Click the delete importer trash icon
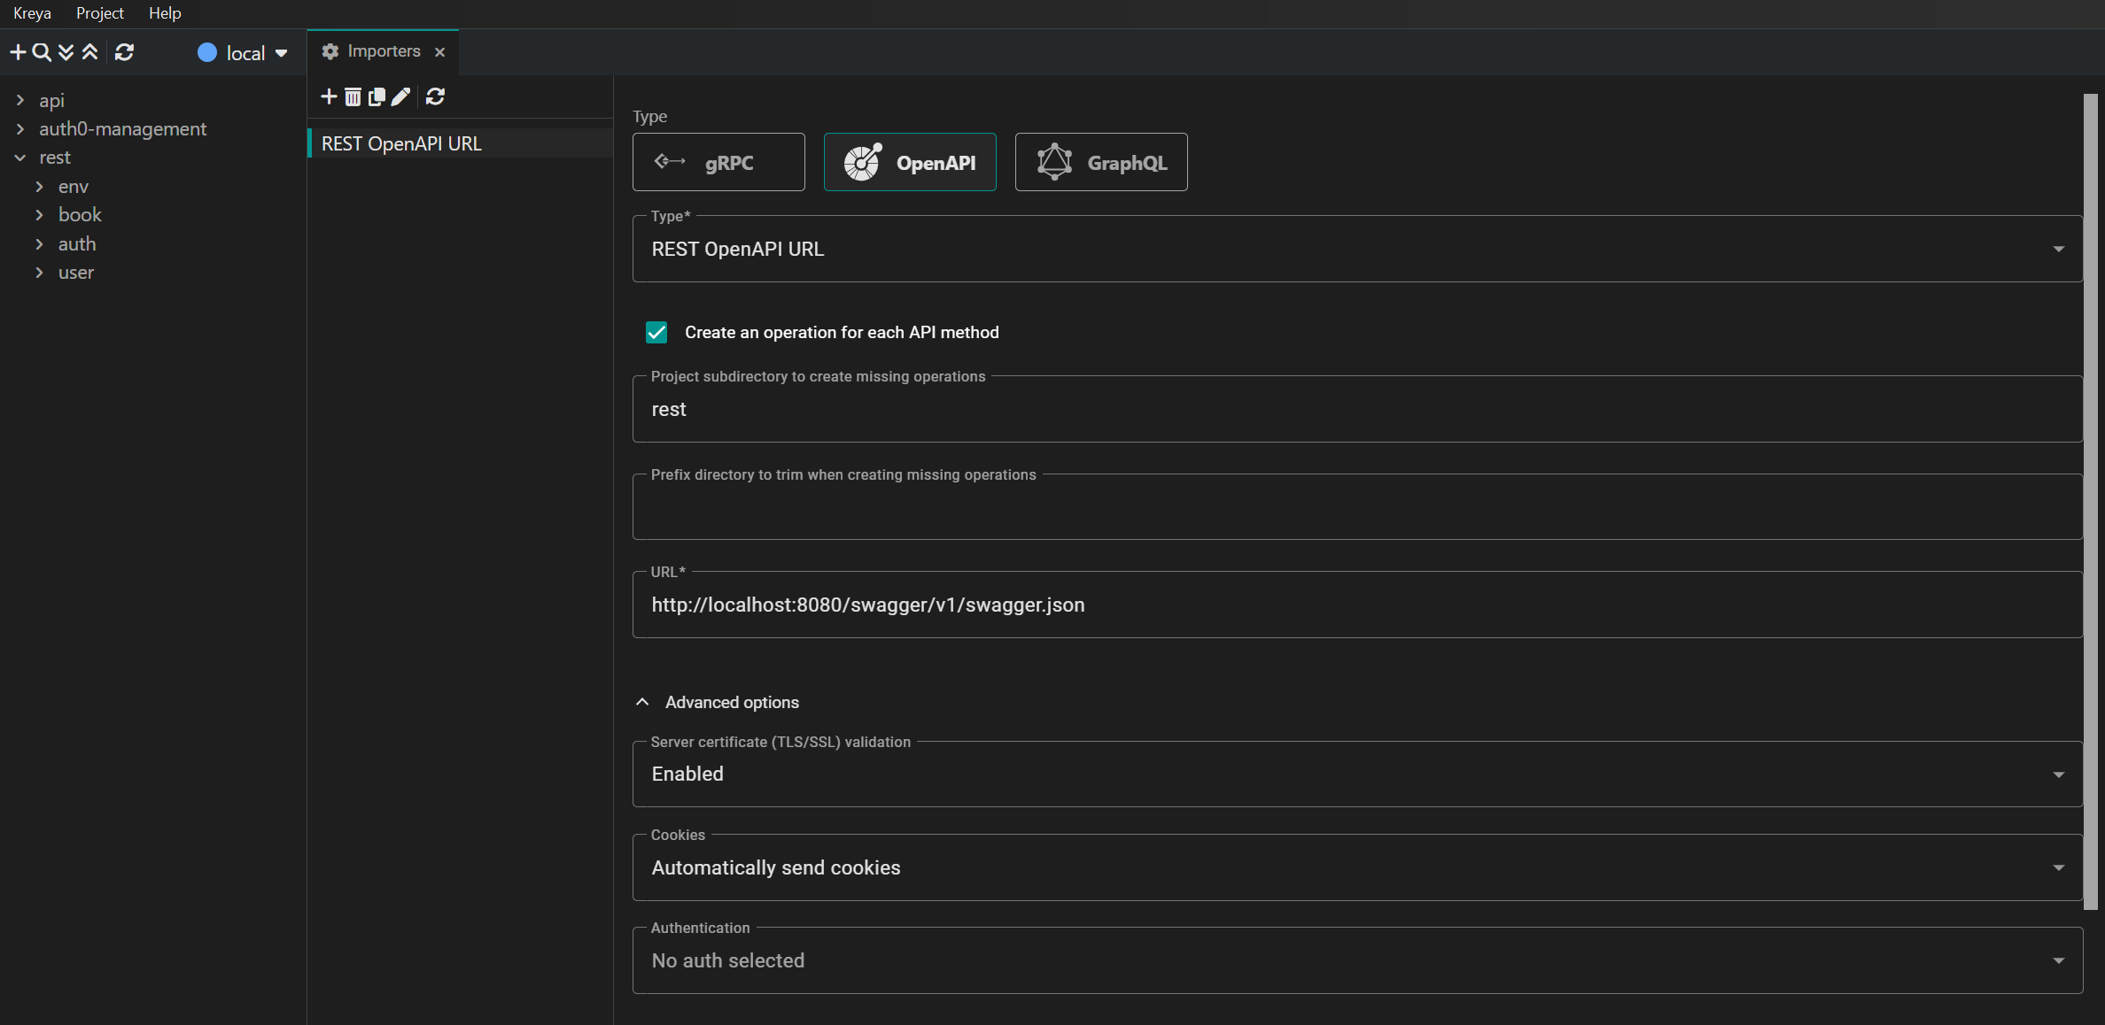 pos(353,96)
